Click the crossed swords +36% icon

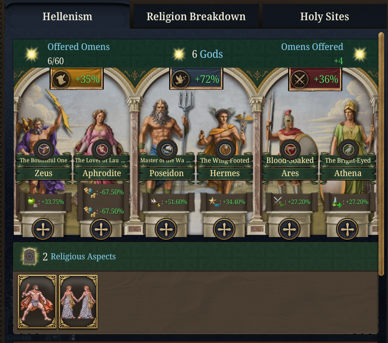pyautogui.click(x=298, y=79)
